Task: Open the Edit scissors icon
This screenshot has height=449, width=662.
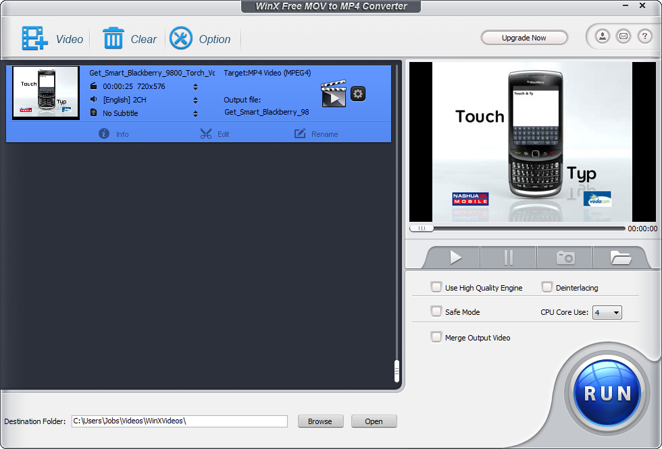Action: 206,133
